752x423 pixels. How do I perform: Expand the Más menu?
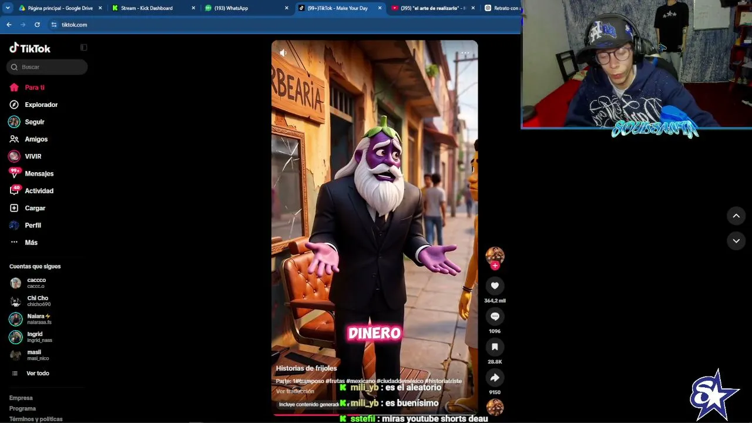23,242
